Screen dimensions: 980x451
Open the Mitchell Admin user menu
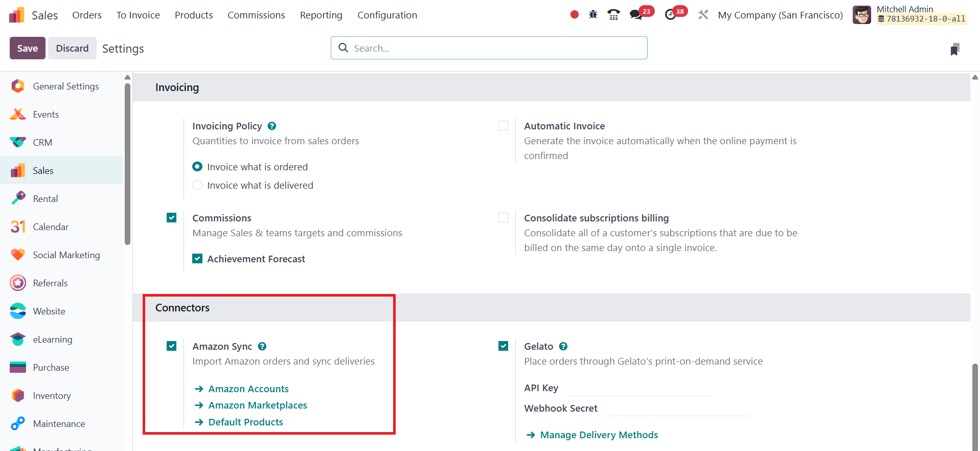coord(909,14)
